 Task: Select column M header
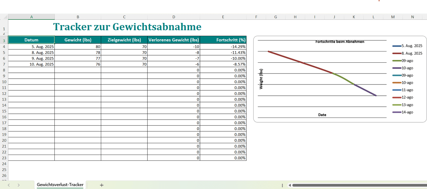point(393,17)
